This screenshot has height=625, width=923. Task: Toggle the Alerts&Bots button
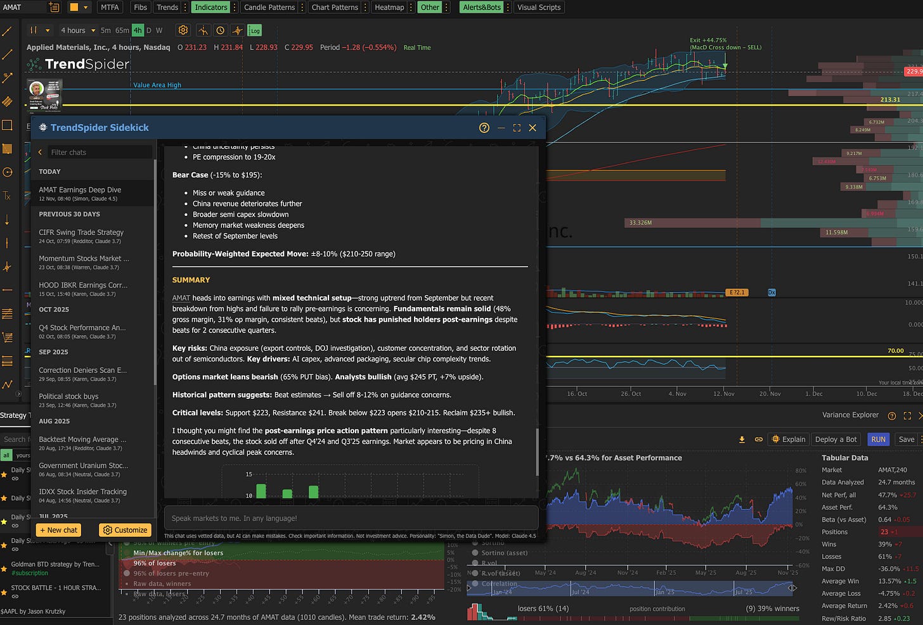pos(482,8)
